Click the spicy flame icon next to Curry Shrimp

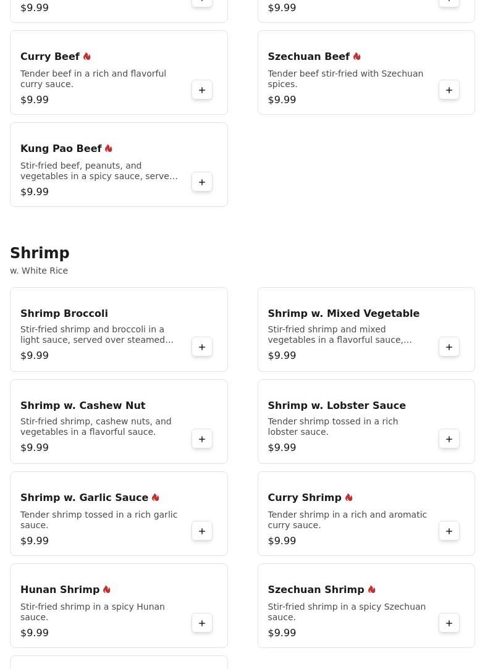click(x=349, y=497)
